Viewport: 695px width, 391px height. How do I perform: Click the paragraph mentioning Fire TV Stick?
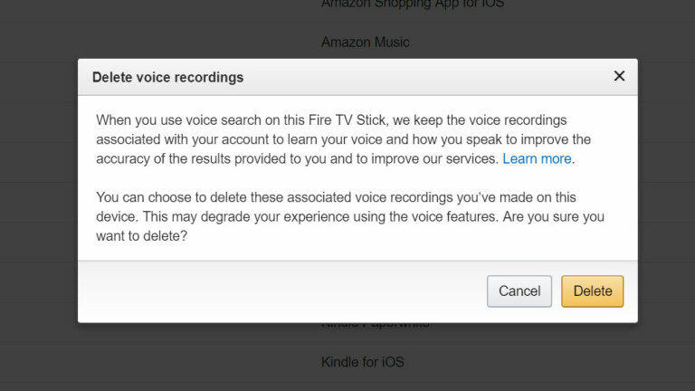[x=344, y=139]
